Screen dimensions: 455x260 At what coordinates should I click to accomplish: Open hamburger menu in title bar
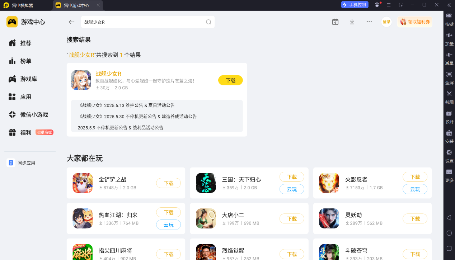389,5
